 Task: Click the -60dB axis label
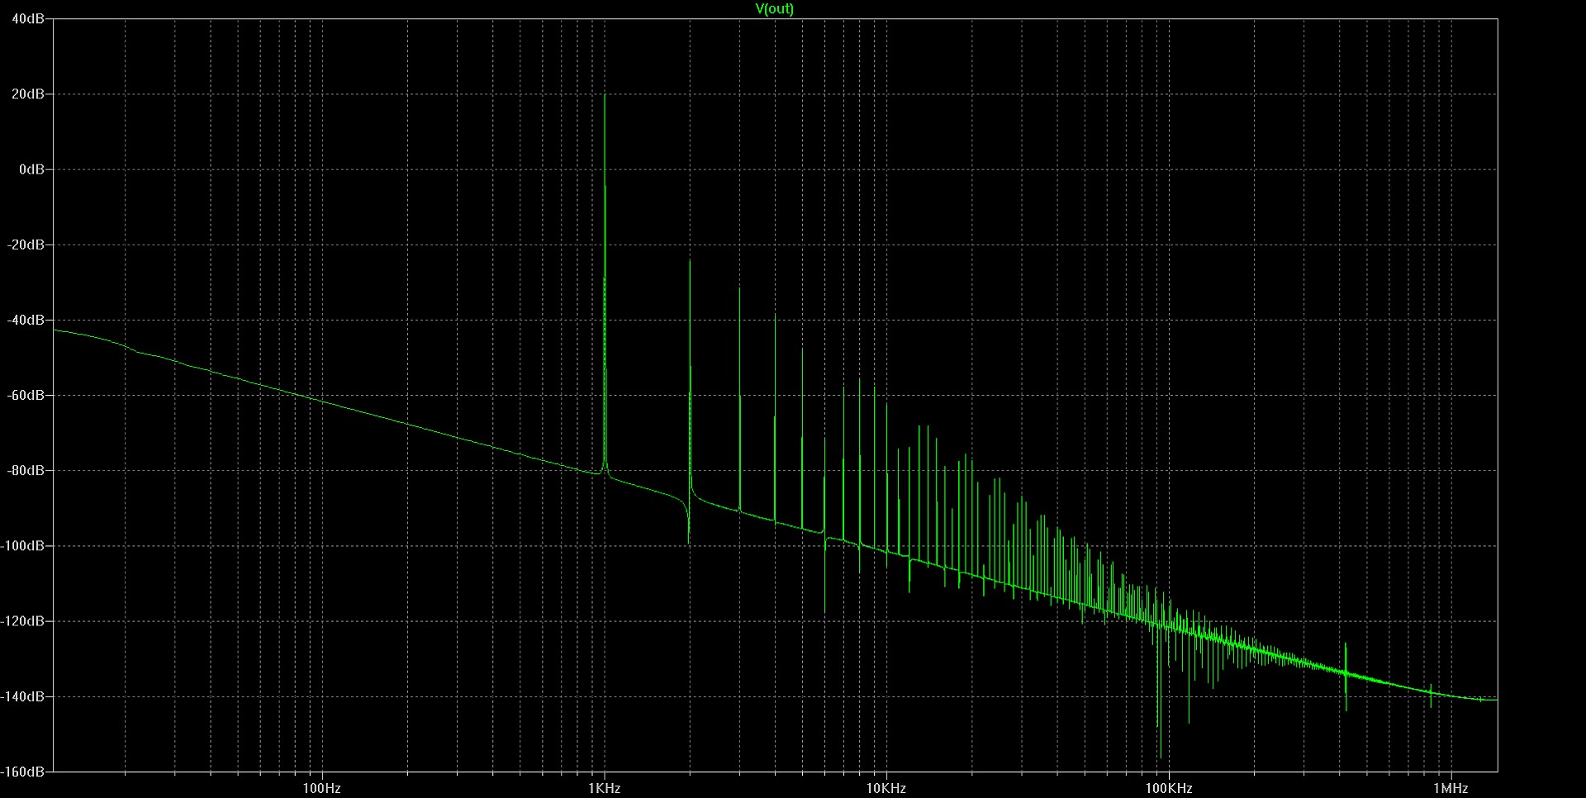pyautogui.click(x=26, y=395)
